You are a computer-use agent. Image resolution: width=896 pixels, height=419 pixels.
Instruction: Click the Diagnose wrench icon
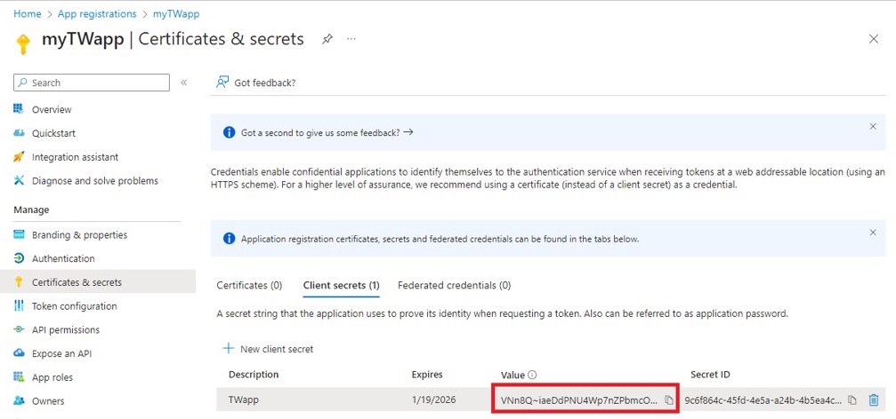[19, 181]
